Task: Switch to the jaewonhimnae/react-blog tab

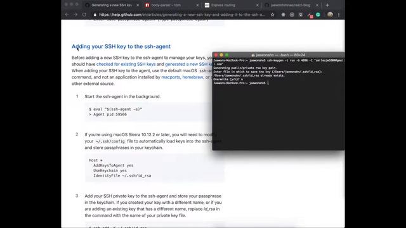Action: click(x=291, y=5)
